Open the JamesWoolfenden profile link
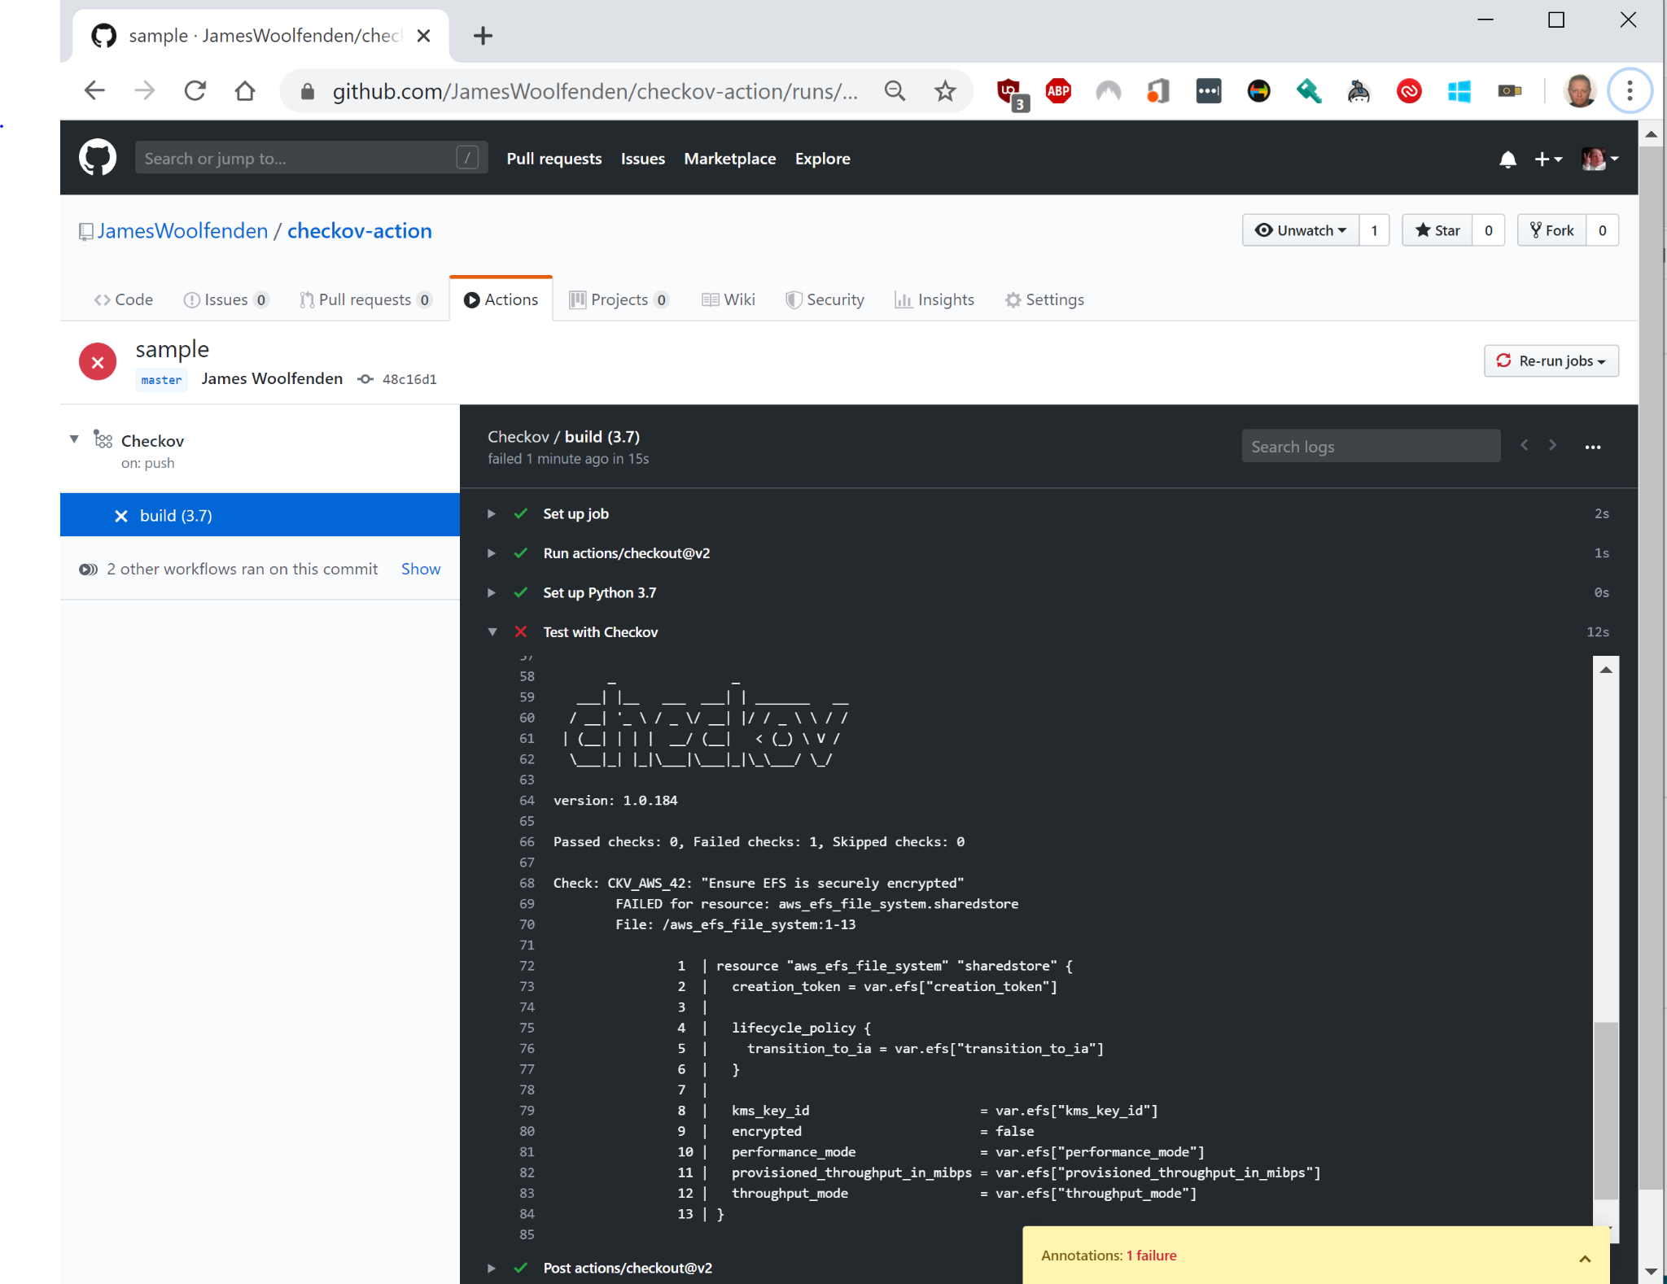Viewport: 1667px width, 1284px height. tap(182, 231)
